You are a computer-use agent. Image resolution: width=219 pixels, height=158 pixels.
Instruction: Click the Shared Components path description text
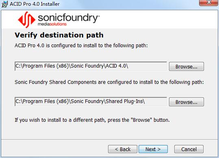109,82
